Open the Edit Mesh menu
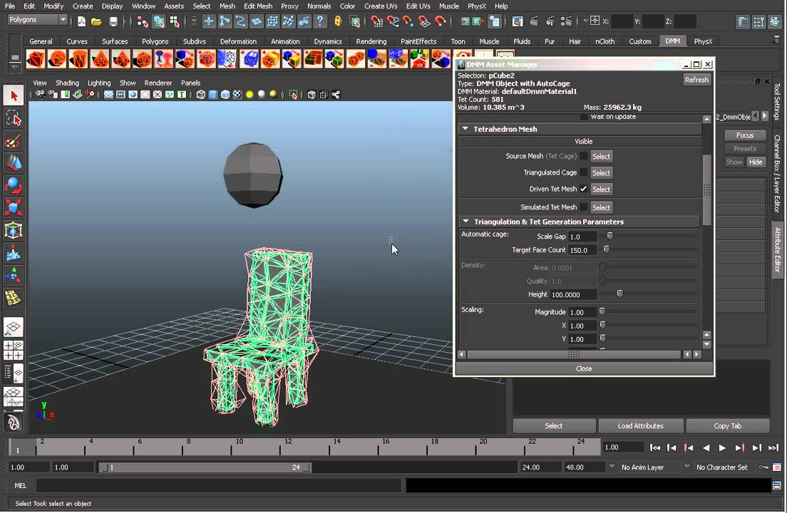This screenshot has height=513, width=787. (257, 6)
